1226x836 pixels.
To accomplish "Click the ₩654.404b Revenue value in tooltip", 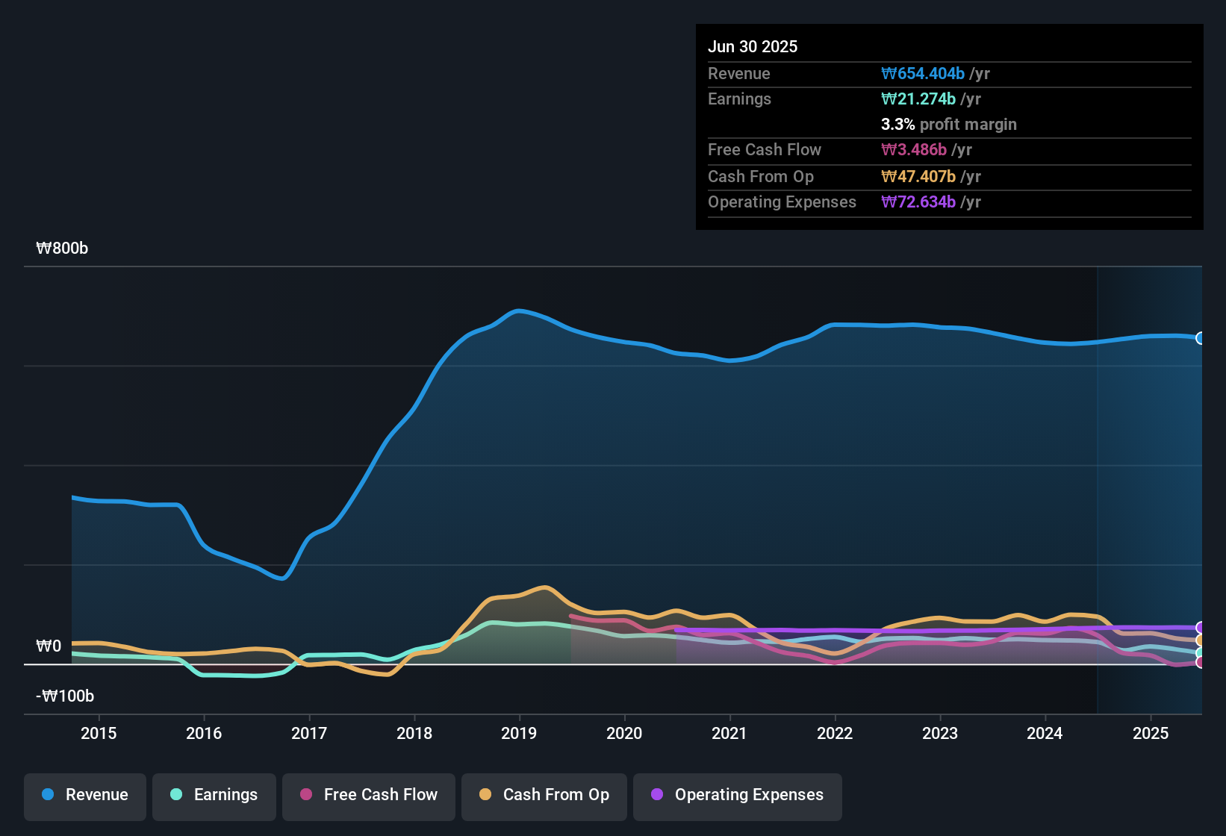I will tap(923, 74).
